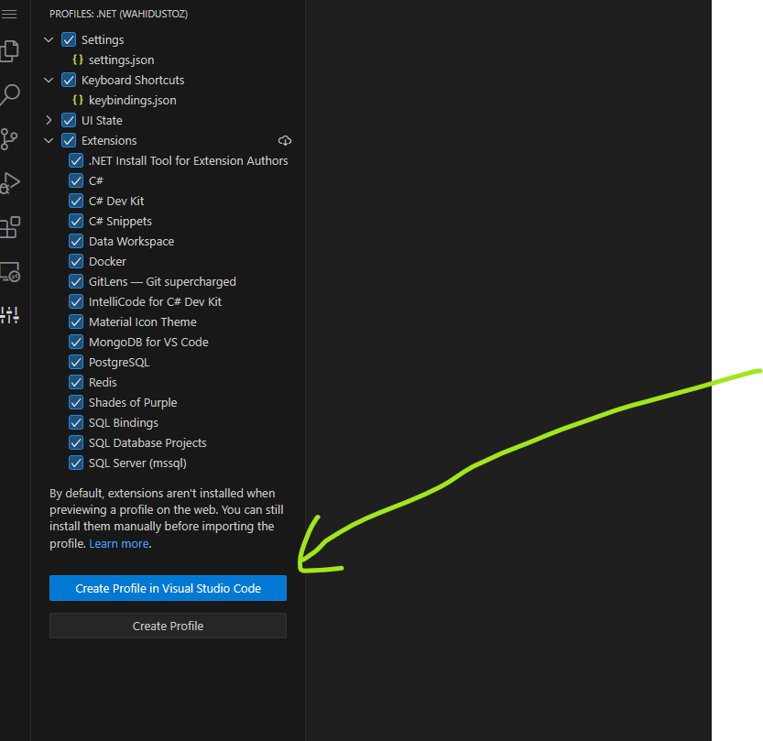Select 'C# Dev Kit' row text
The height and width of the screenshot is (741, 763).
click(116, 201)
